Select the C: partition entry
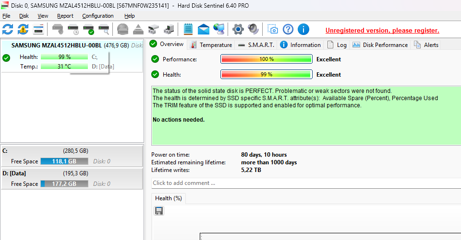This screenshot has height=240, width=461. tap(72, 156)
